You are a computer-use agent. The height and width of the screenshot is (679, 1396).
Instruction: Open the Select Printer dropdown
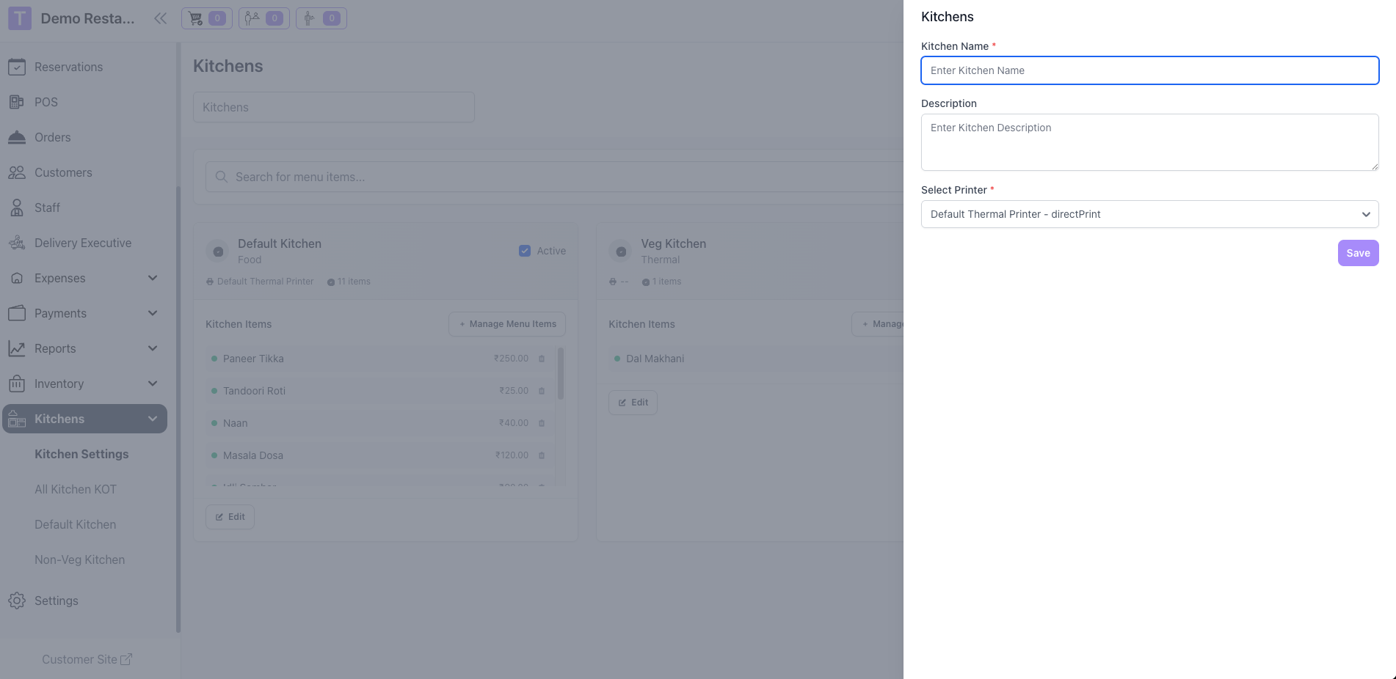[1149, 214]
